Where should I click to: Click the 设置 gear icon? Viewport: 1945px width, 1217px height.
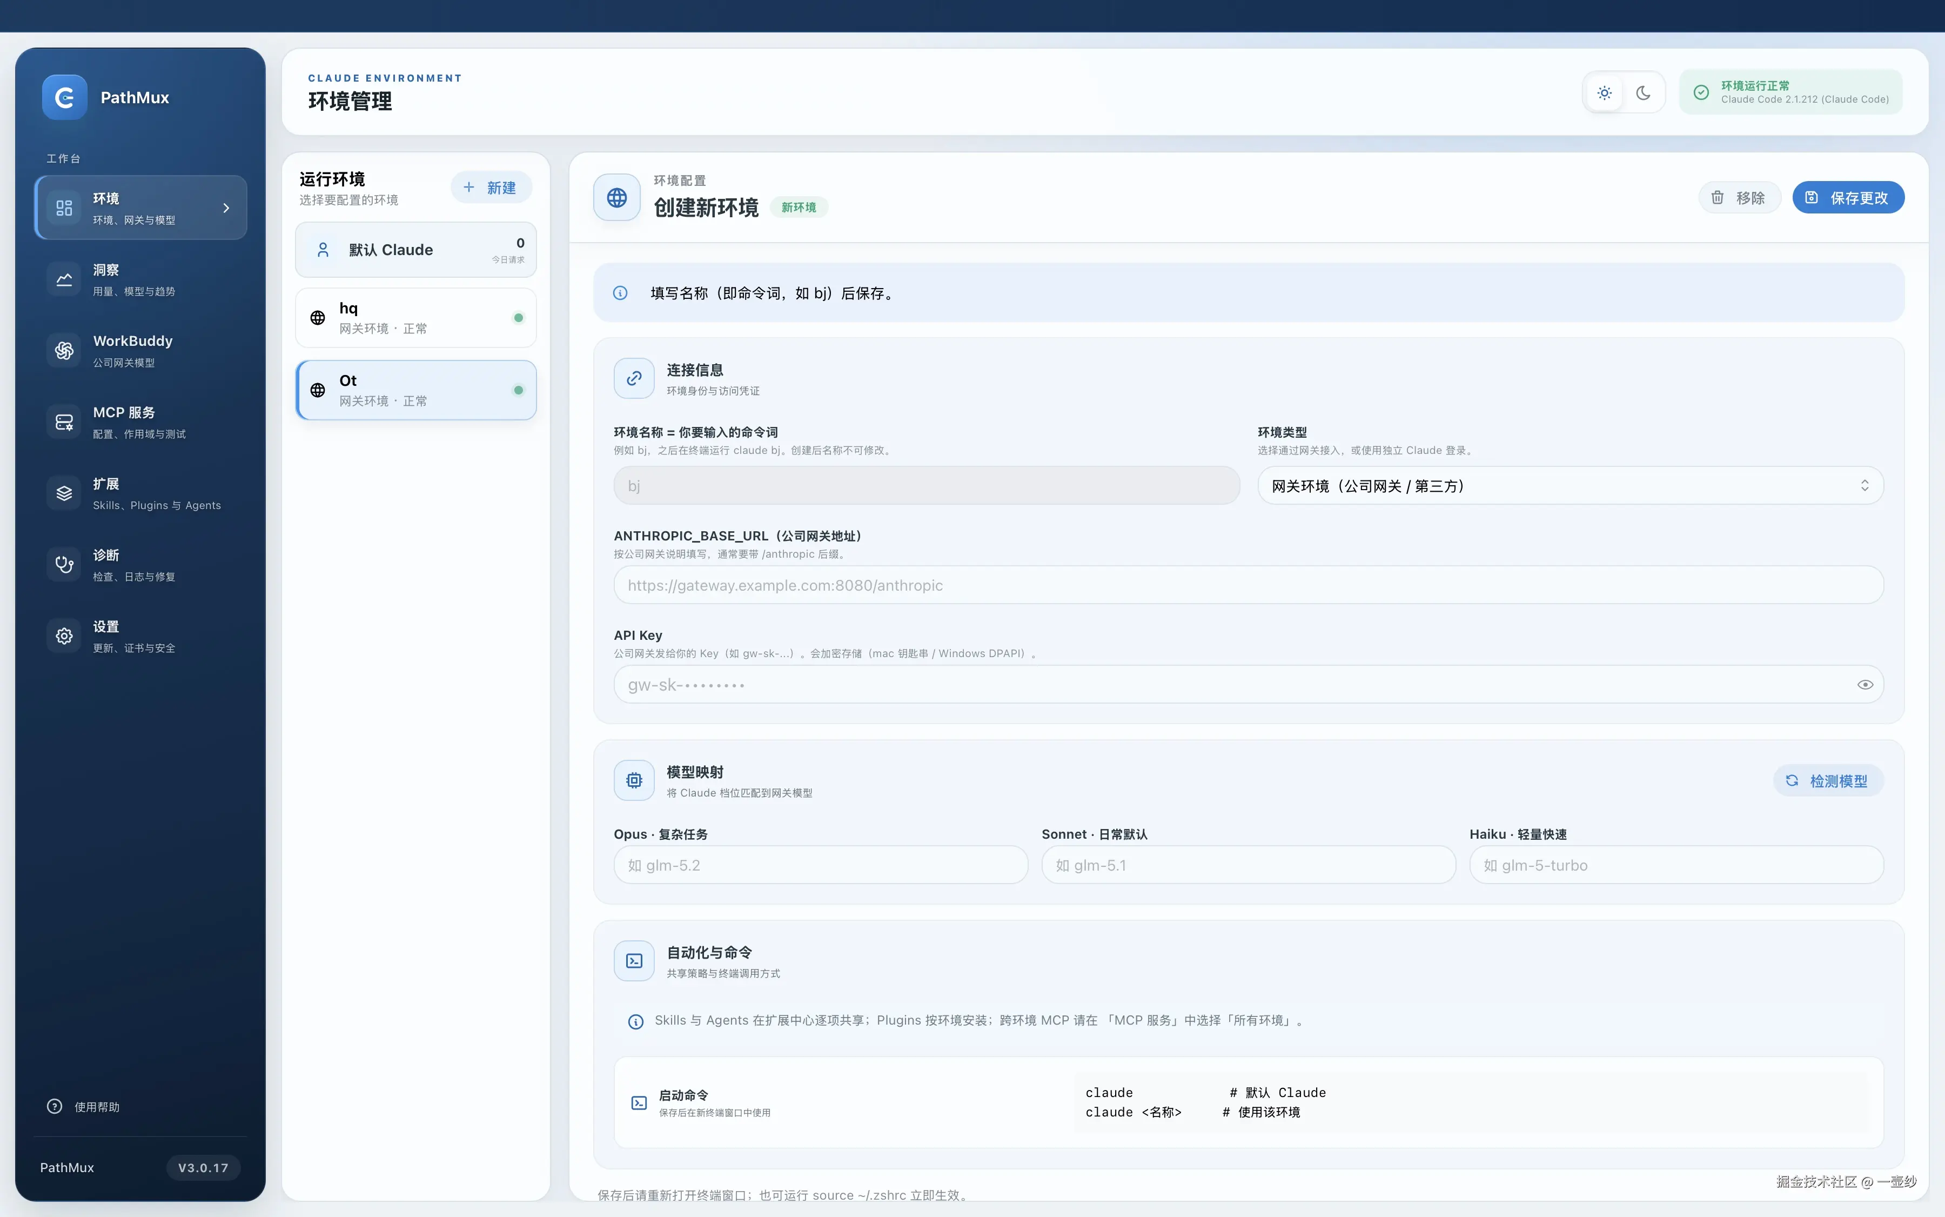(x=64, y=636)
